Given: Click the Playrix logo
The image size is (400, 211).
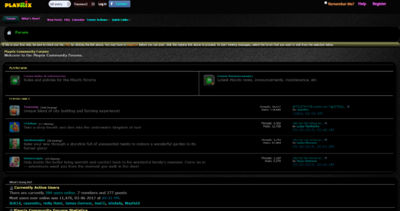Looking at the screenshot, I should [x=18, y=4].
